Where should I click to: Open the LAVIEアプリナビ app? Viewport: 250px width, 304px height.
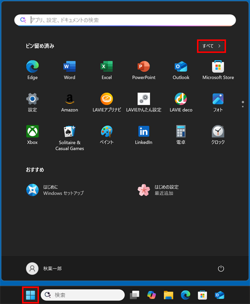(x=106, y=102)
